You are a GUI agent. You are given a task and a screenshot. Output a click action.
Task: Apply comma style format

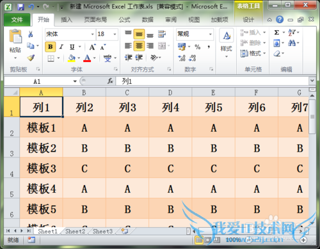[209, 47]
